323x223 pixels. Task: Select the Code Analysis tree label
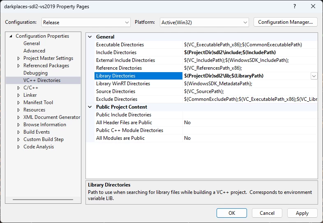pos(39,147)
